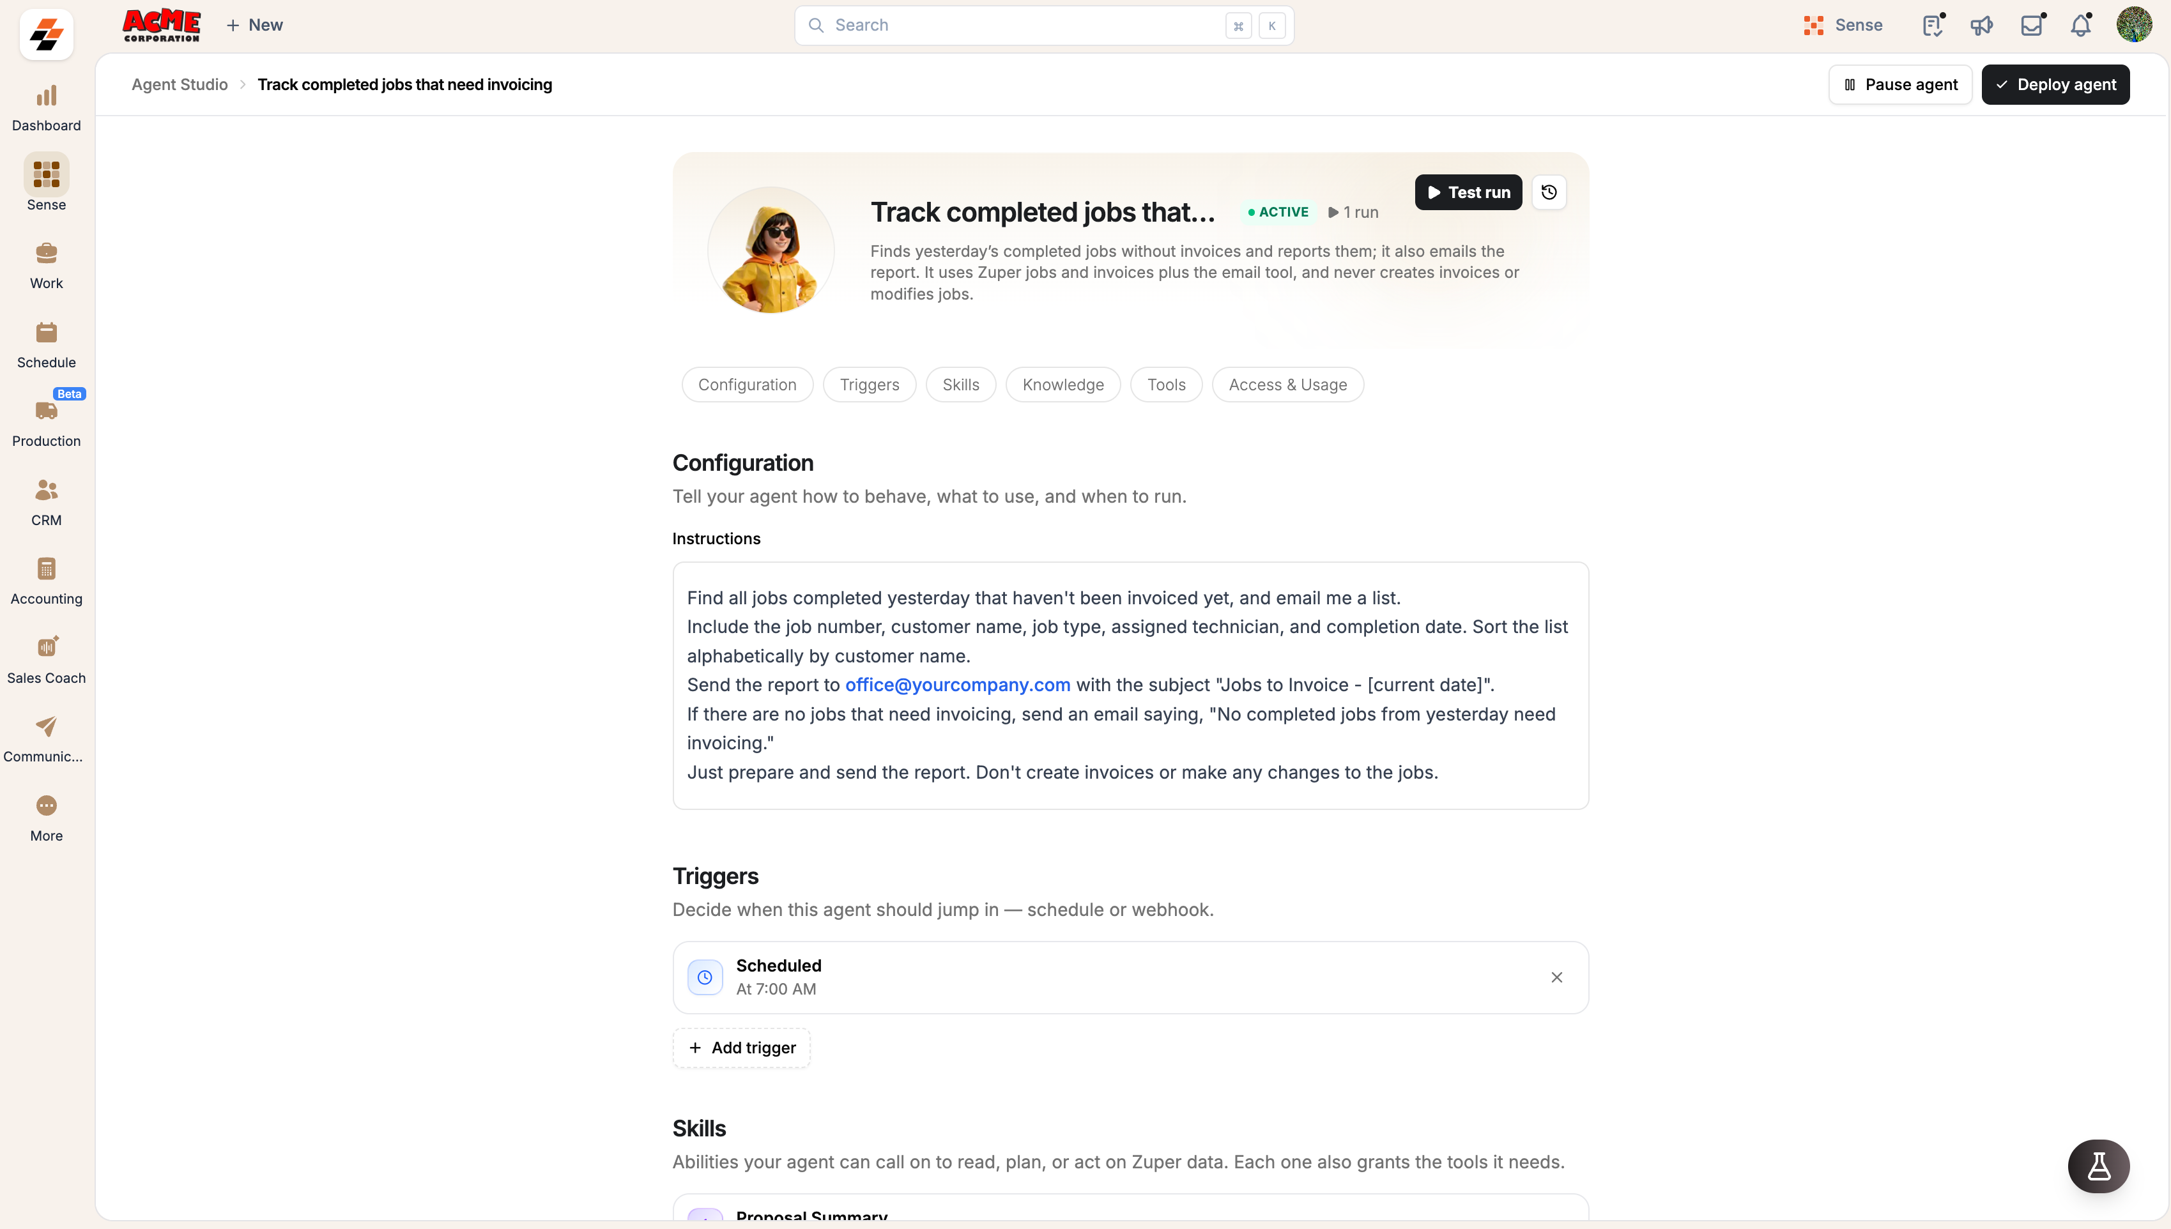Open the Sales Coach icon
The height and width of the screenshot is (1229, 2171).
click(x=47, y=648)
